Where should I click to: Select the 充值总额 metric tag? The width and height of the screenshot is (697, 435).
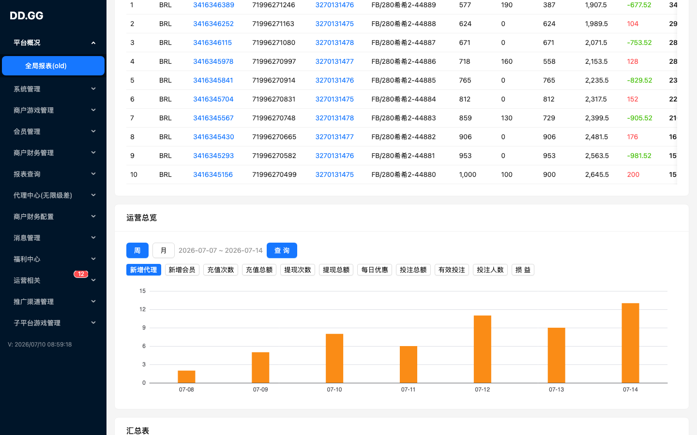[259, 270]
